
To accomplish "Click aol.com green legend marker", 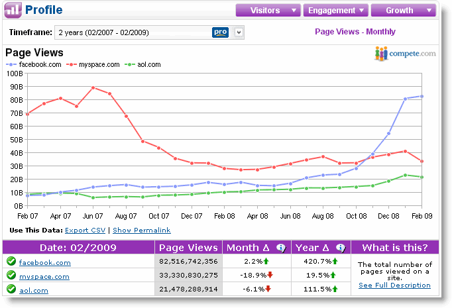I will pos(130,64).
